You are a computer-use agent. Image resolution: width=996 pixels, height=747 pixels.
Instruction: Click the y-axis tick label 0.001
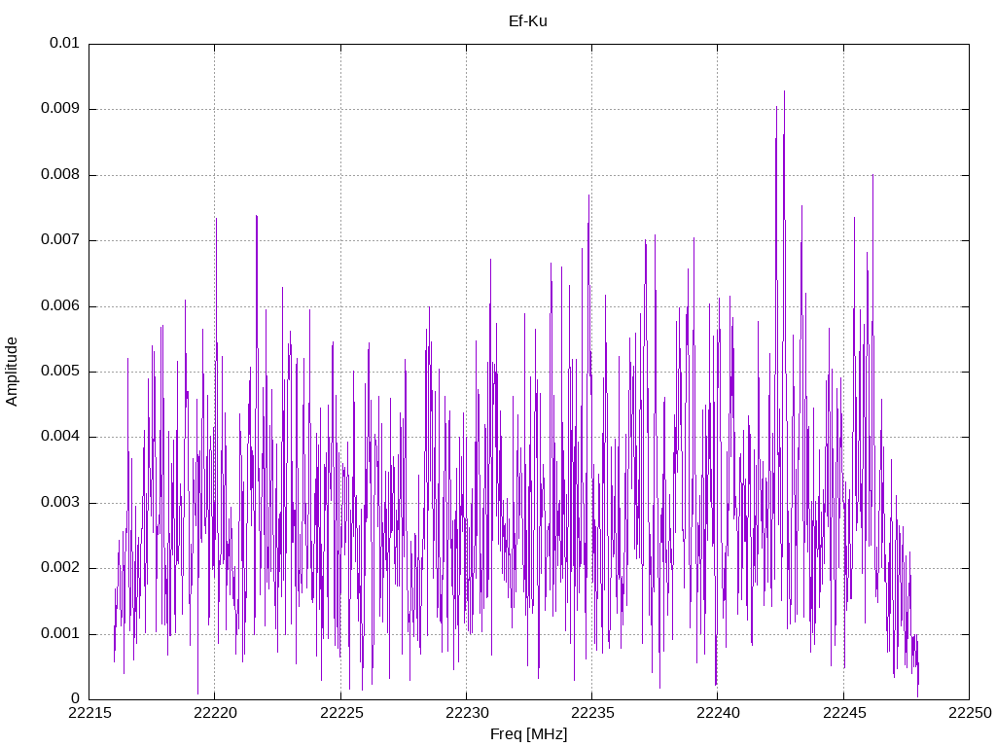(60, 634)
